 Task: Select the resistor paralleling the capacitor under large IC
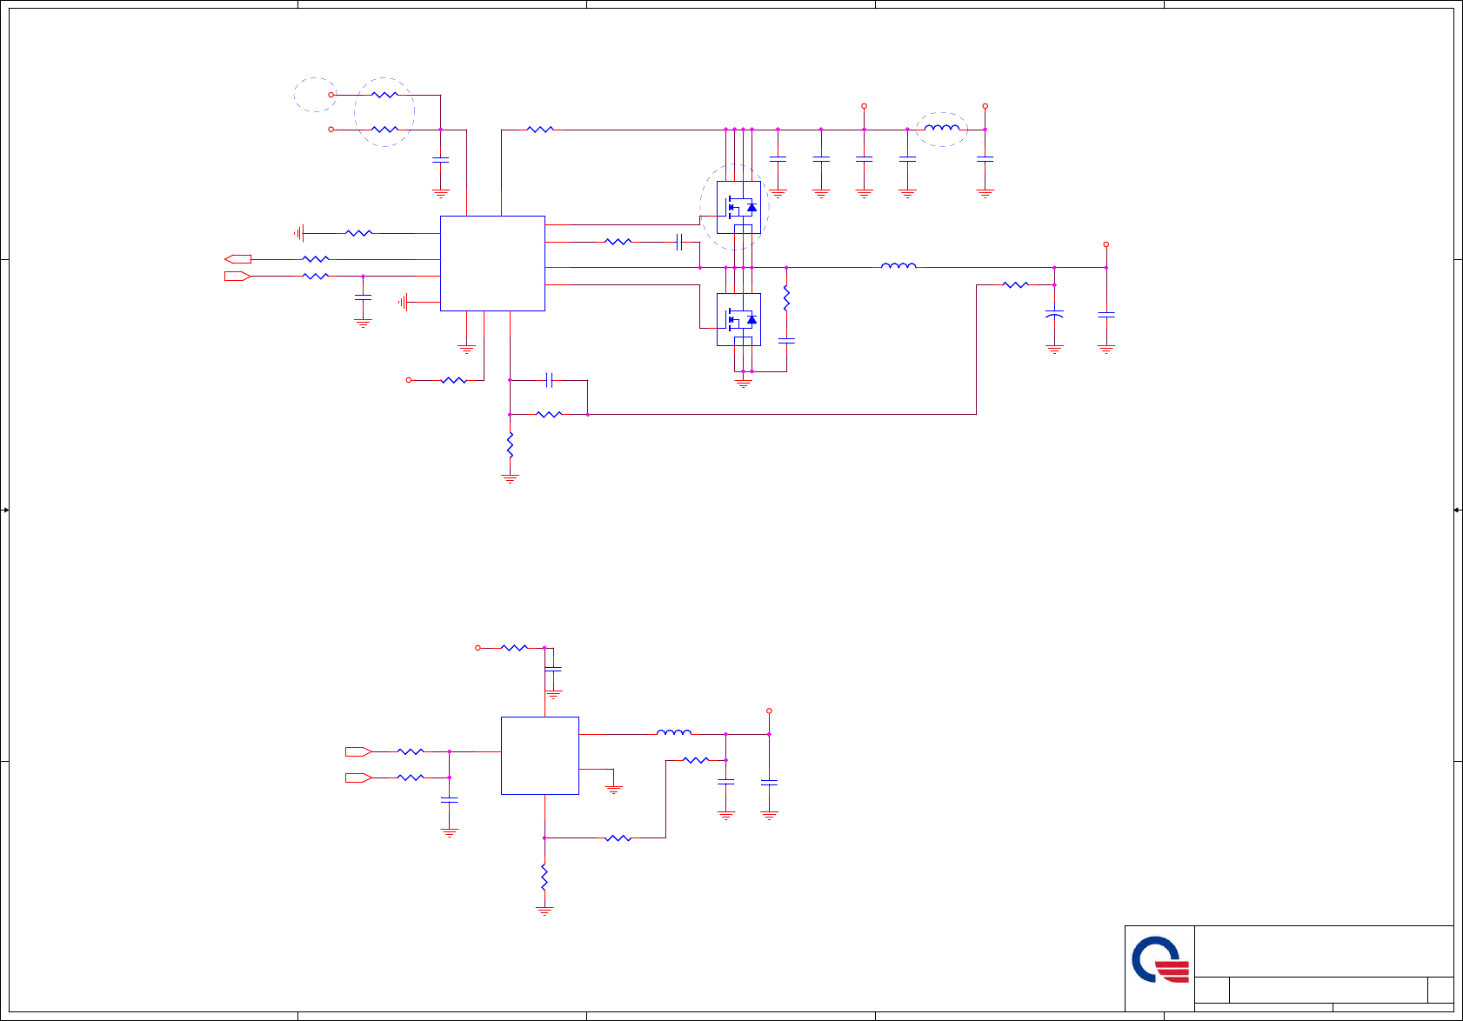[549, 415]
